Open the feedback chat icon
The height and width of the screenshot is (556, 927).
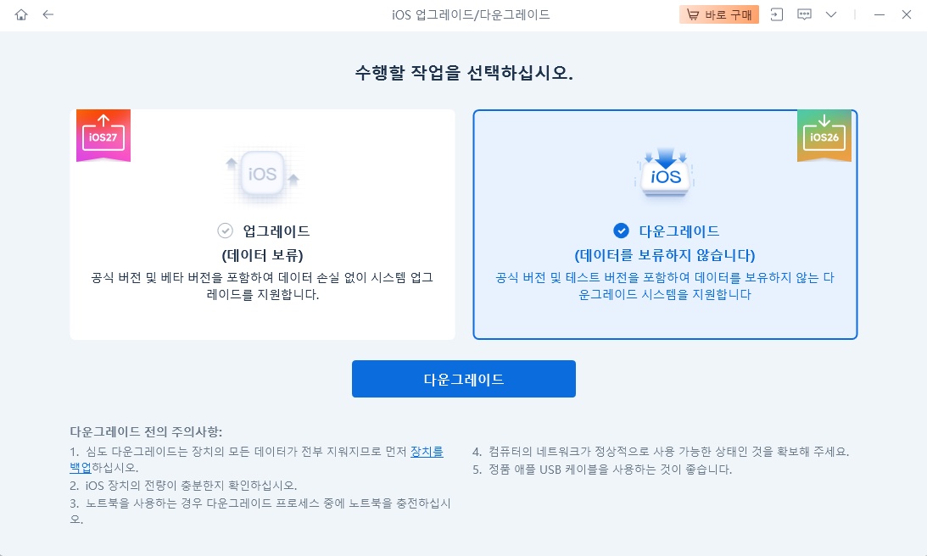point(804,14)
